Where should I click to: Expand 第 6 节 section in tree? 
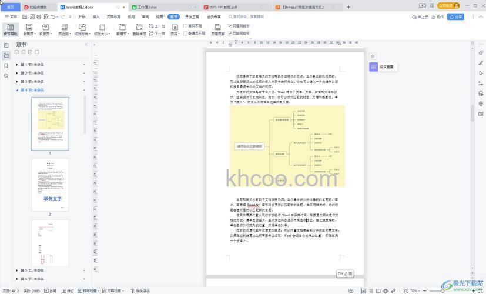click(17, 279)
